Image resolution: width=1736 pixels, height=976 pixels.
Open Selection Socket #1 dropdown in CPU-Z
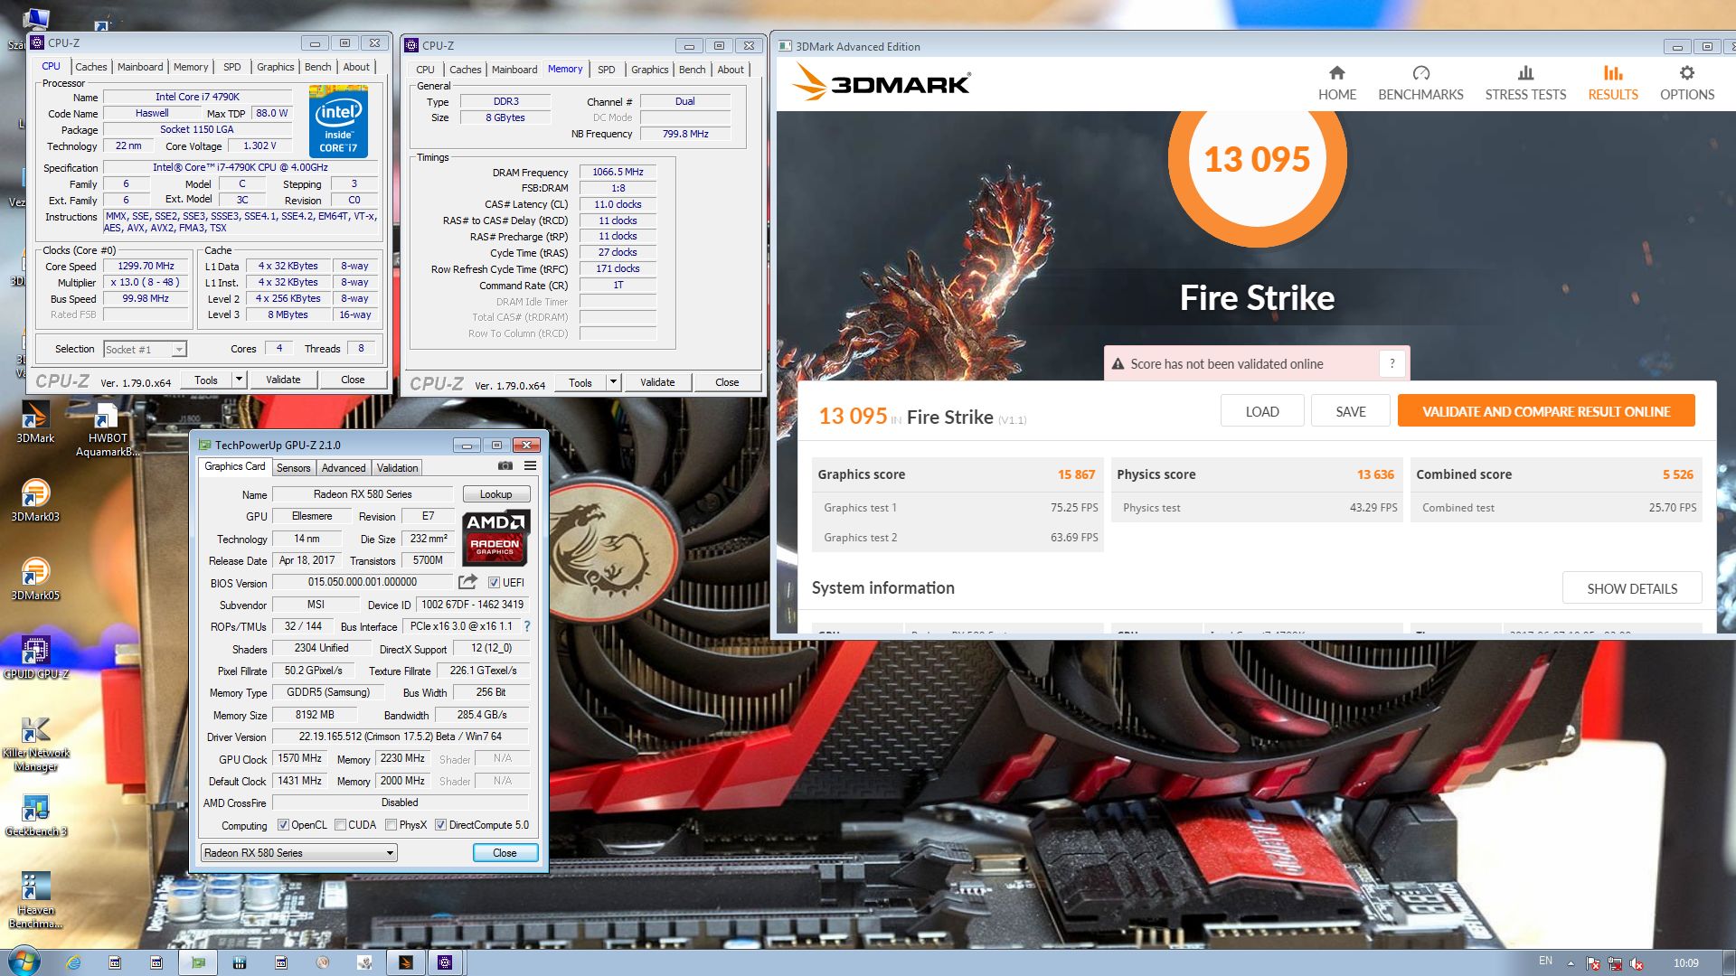pos(145,349)
